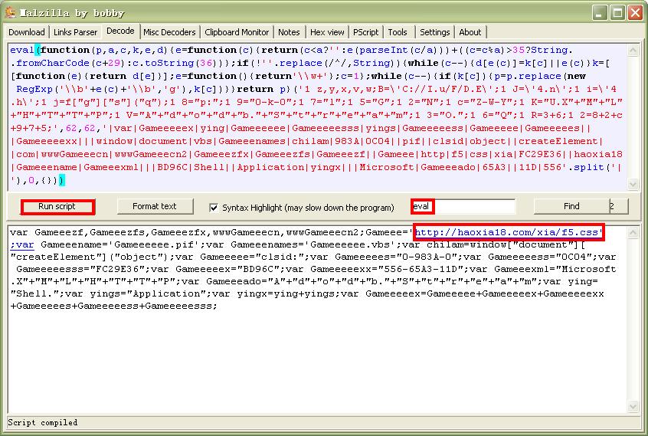Open the Tools tab
Image resolution: width=648 pixels, height=436 pixels.
pos(397,32)
